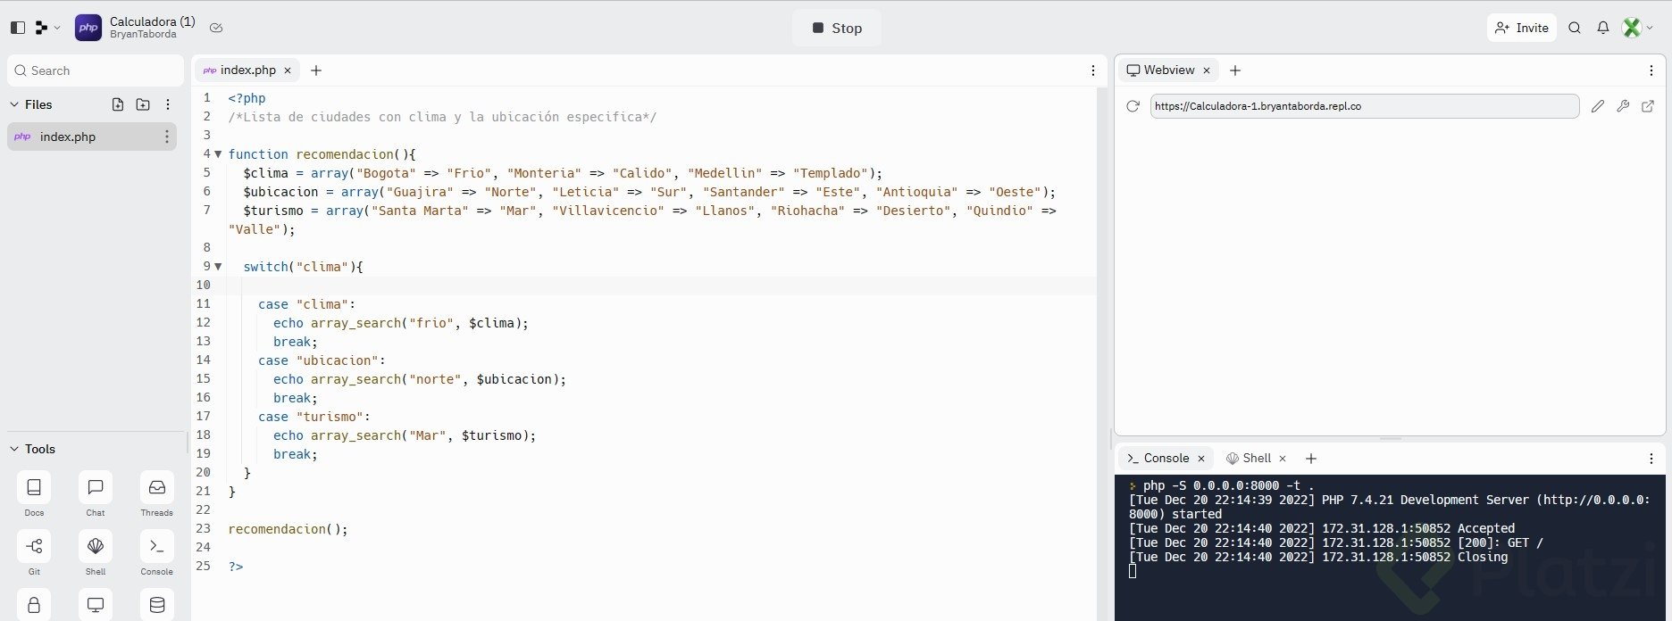Stop the running repl
The height and width of the screenshot is (621, 1672).
coord(837,28)
